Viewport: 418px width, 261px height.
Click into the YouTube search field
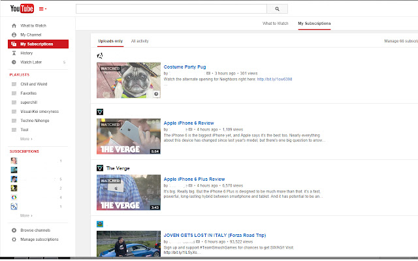171,8
